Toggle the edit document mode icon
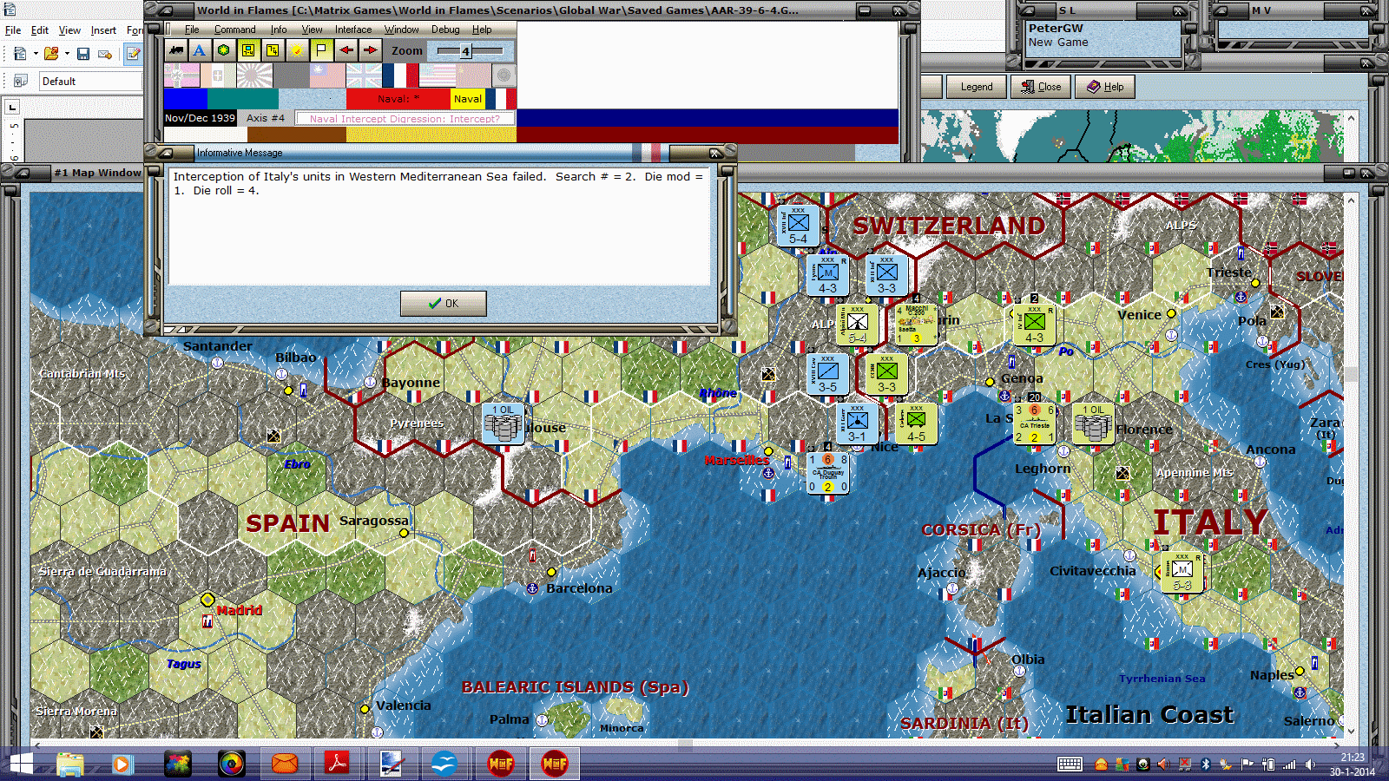The image size is (1389, 781). pyautogui.click(x=133, y=54)
